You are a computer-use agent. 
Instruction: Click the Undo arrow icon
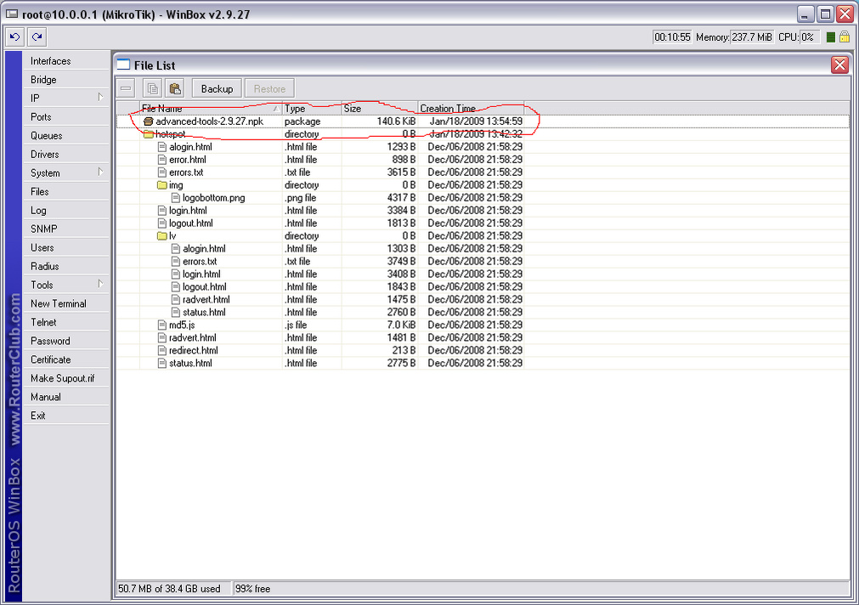click(x=14, y=37)
